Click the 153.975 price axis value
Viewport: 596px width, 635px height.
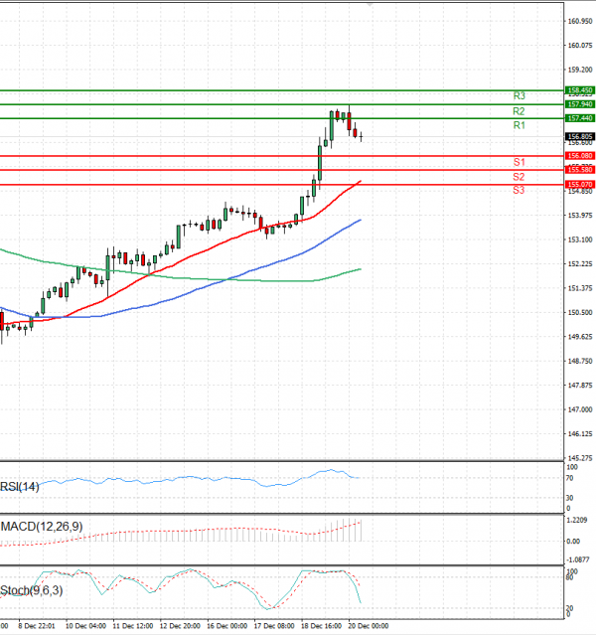point(580,216)
